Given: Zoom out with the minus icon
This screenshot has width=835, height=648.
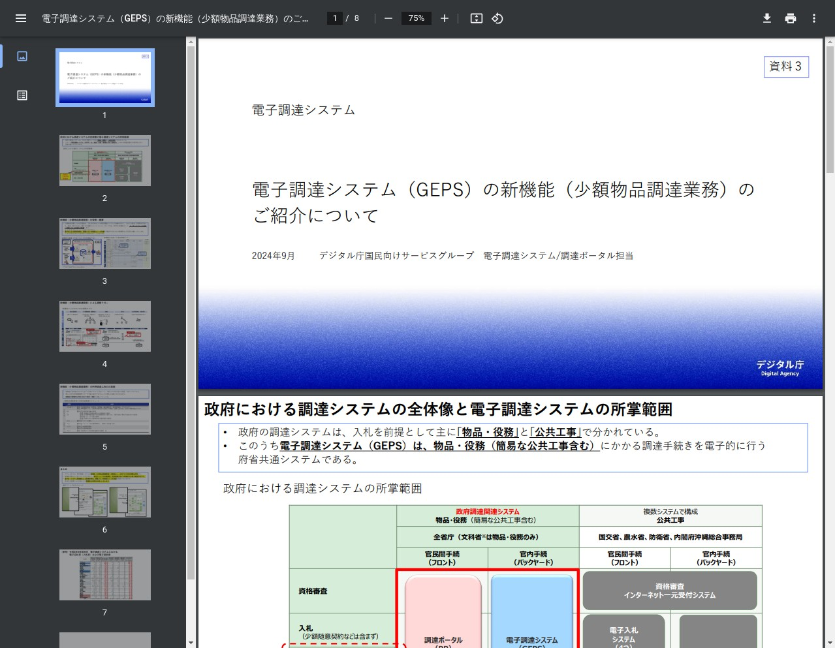Looking at the screenshot, I should [388, 18].
